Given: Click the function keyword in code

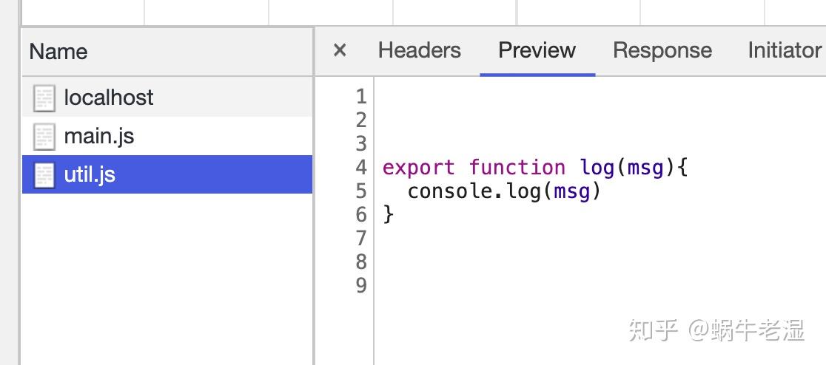Looking at the screenshot, I should [517, 168].
